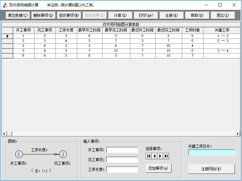
Task: Click 工序时差 cell with value 4
Action: 193,46
